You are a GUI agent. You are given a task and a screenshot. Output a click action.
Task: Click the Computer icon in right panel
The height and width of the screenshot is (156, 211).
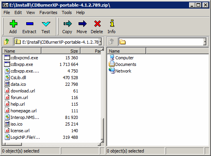(x=112, y=58)
